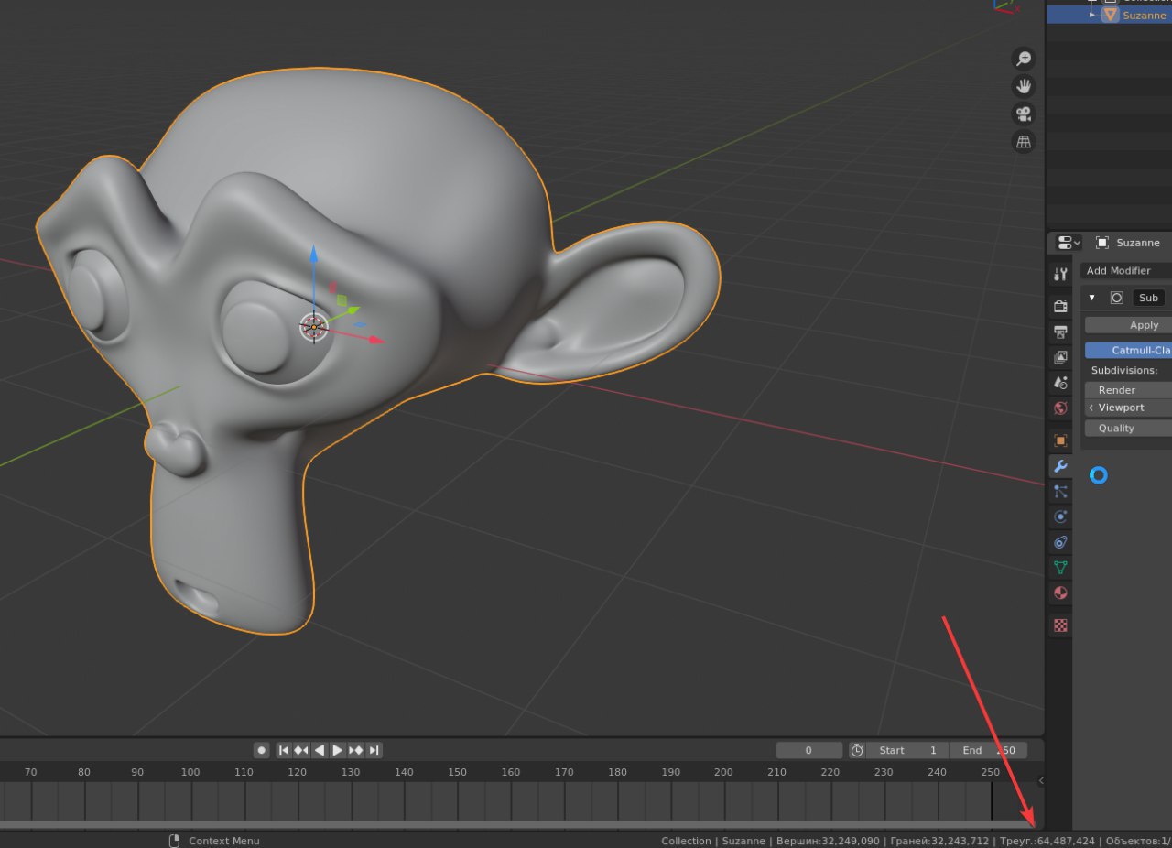Screen dimensions: 1172x848
Task: Open the Texture properties checker tab
Action: 1060,625
